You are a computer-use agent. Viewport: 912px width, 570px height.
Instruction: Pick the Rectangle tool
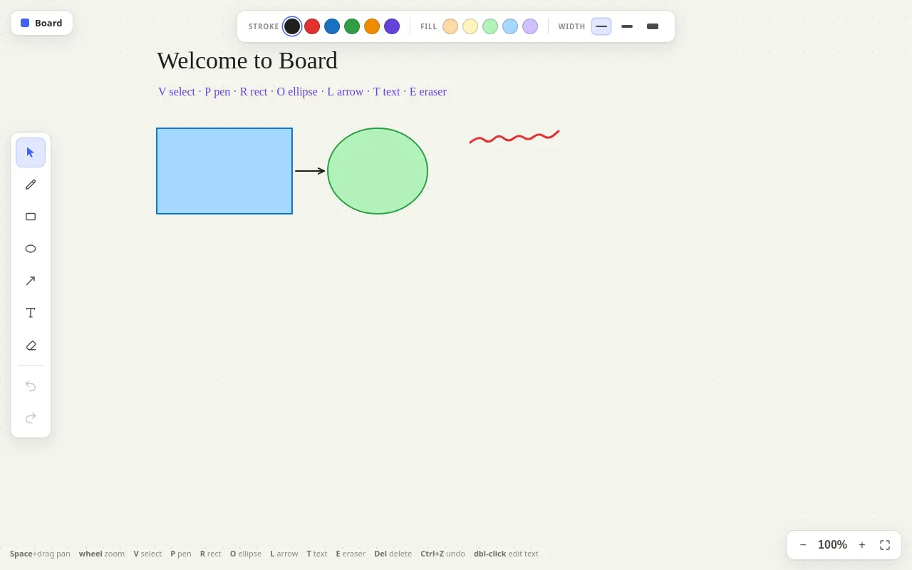click(x=31, y=217)
